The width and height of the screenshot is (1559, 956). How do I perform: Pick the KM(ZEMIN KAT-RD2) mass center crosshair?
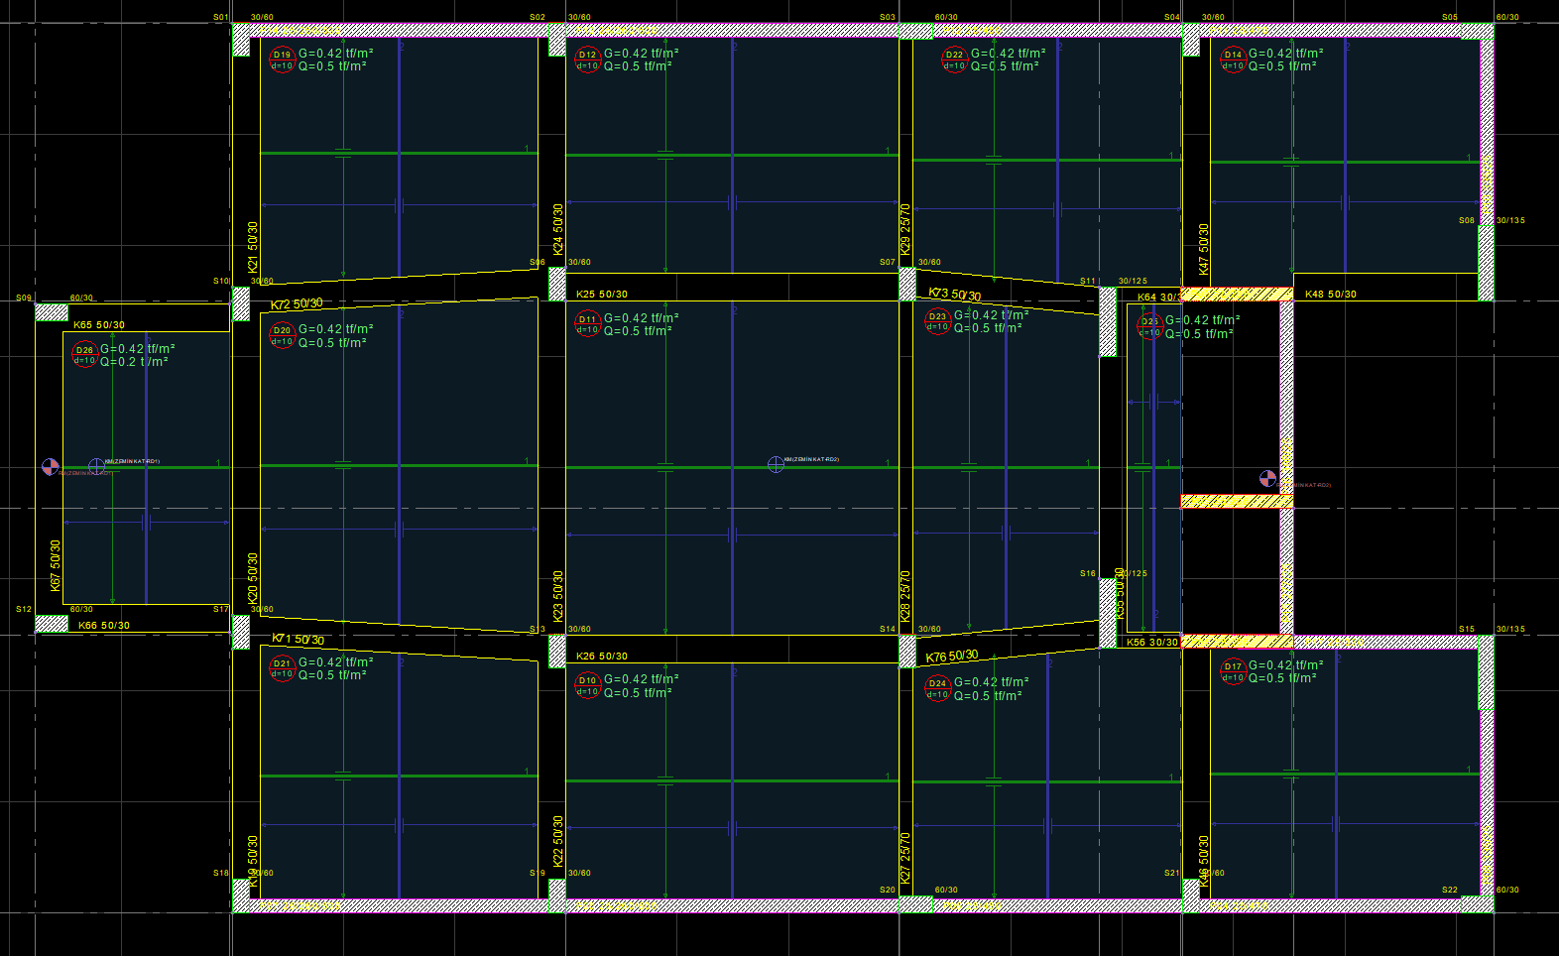coord(776,464)
